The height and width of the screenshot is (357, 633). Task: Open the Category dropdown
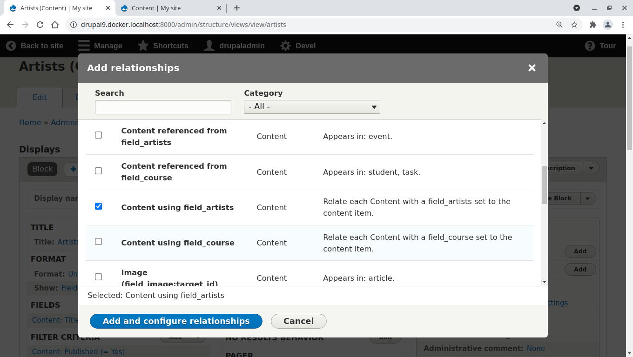click(312, 107)
